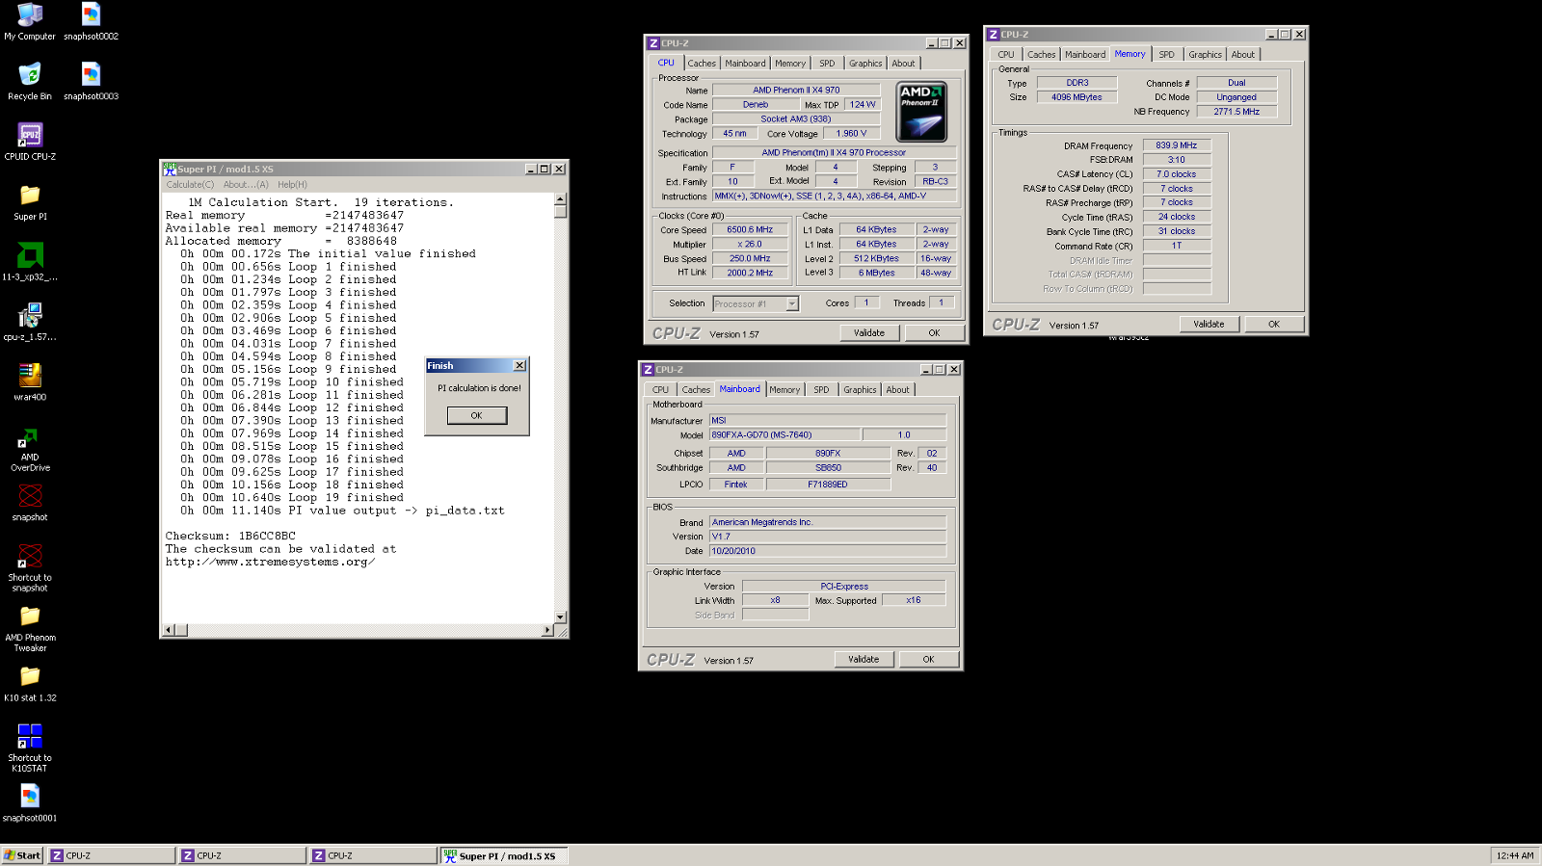1542x866 pixels.
Task: Activate Super PI taskbar button
Action: (x=504, y=855)
